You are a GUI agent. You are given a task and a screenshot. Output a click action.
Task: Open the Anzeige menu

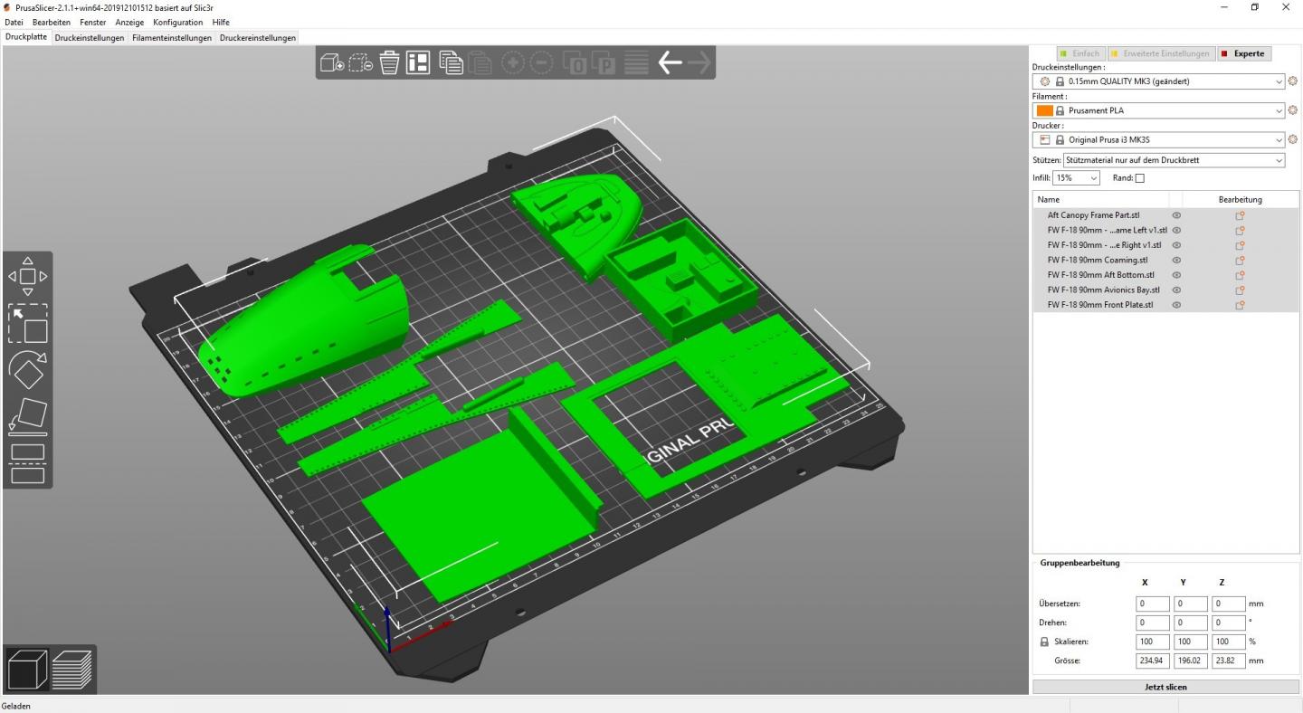pos(129,22)
